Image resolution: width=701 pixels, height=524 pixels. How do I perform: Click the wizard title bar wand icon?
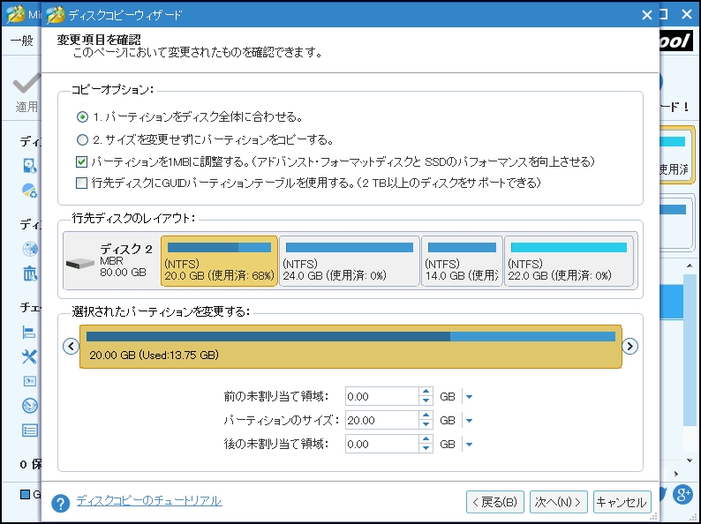click(x=56, y=15)
